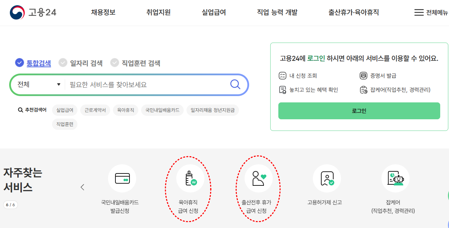
Task: Select the 일자리 검색 option
Action: coord(80,63)
